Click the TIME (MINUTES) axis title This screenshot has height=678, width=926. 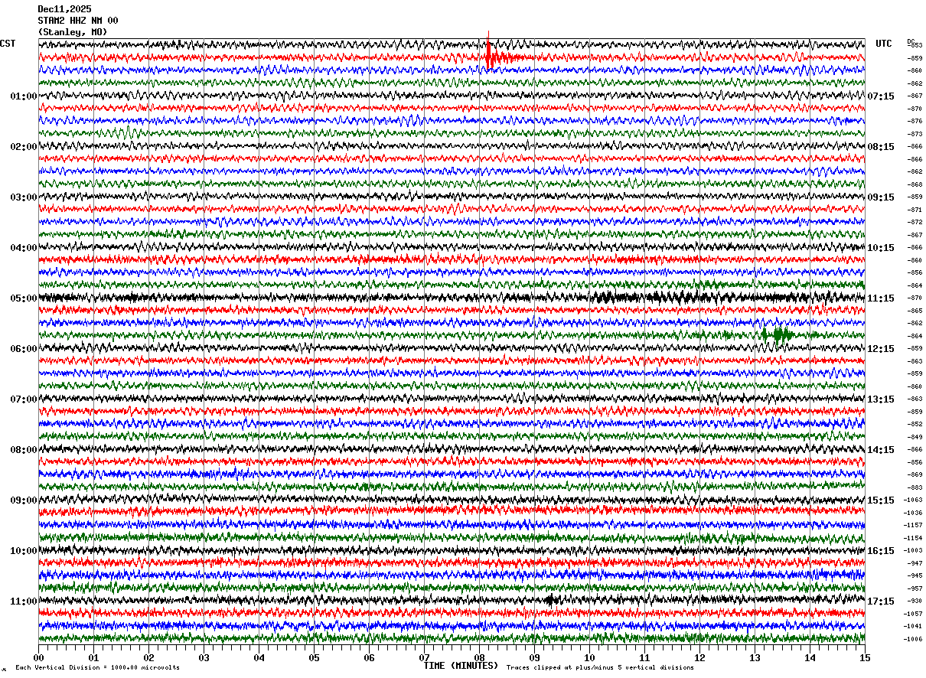coord(461,666)
